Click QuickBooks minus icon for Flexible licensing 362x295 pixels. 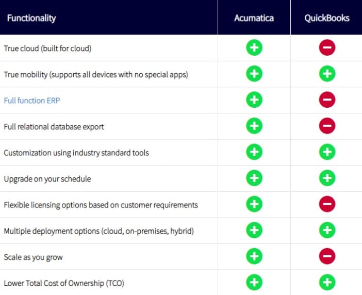[x=327, y=204]
